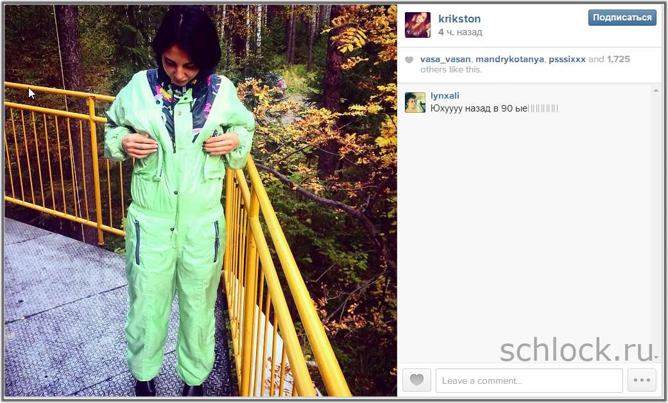Visit psssixxx's profile link
This screenshot has width=668, height=403.
(x=567, y=59)
